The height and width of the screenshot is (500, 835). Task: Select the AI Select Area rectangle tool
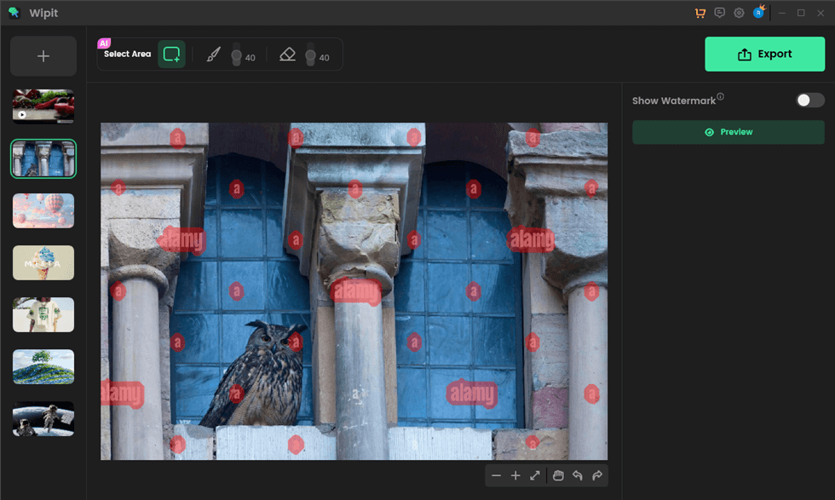(171, 54)
